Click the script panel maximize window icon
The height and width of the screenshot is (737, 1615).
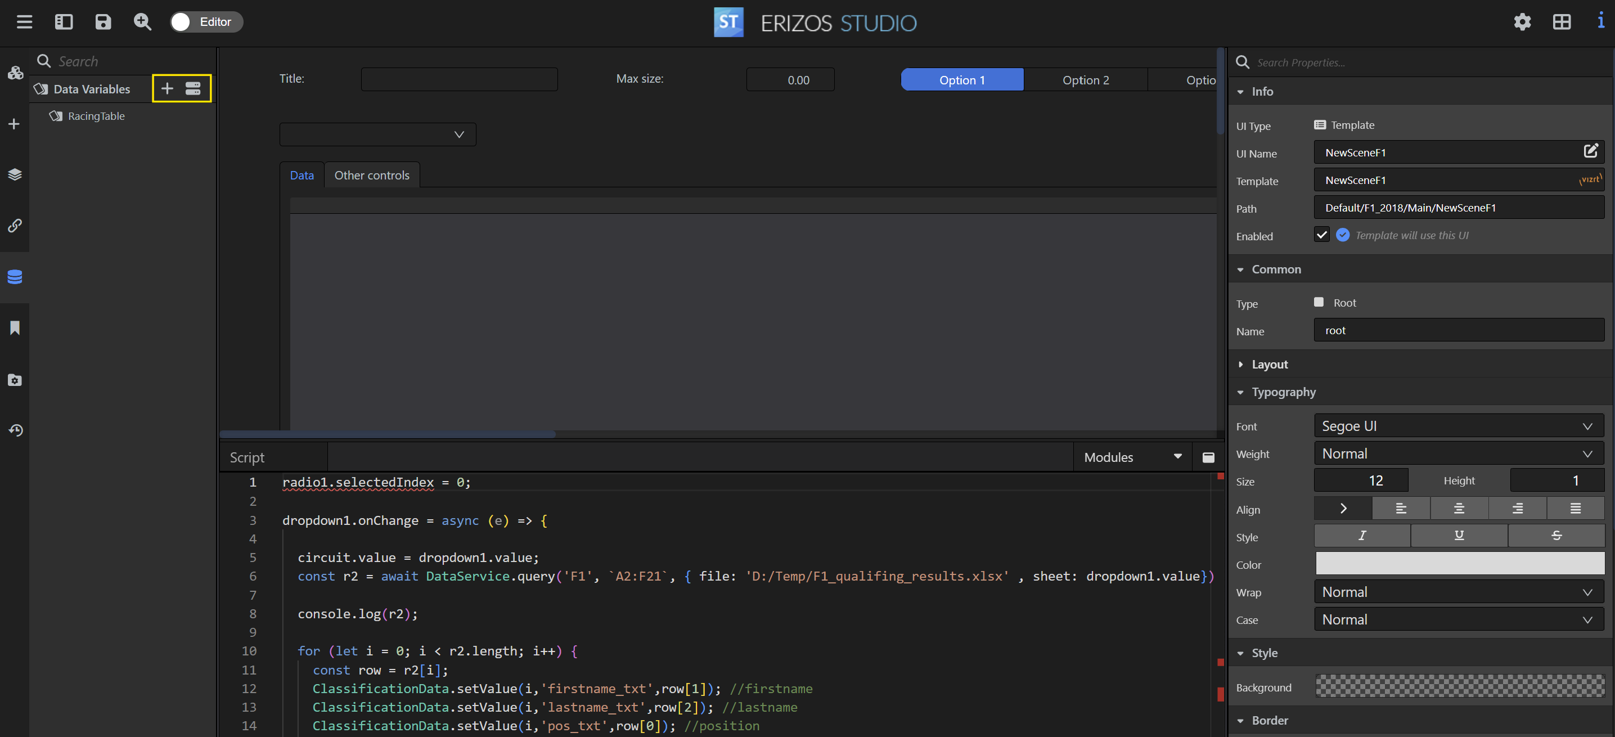[1208, 457]
